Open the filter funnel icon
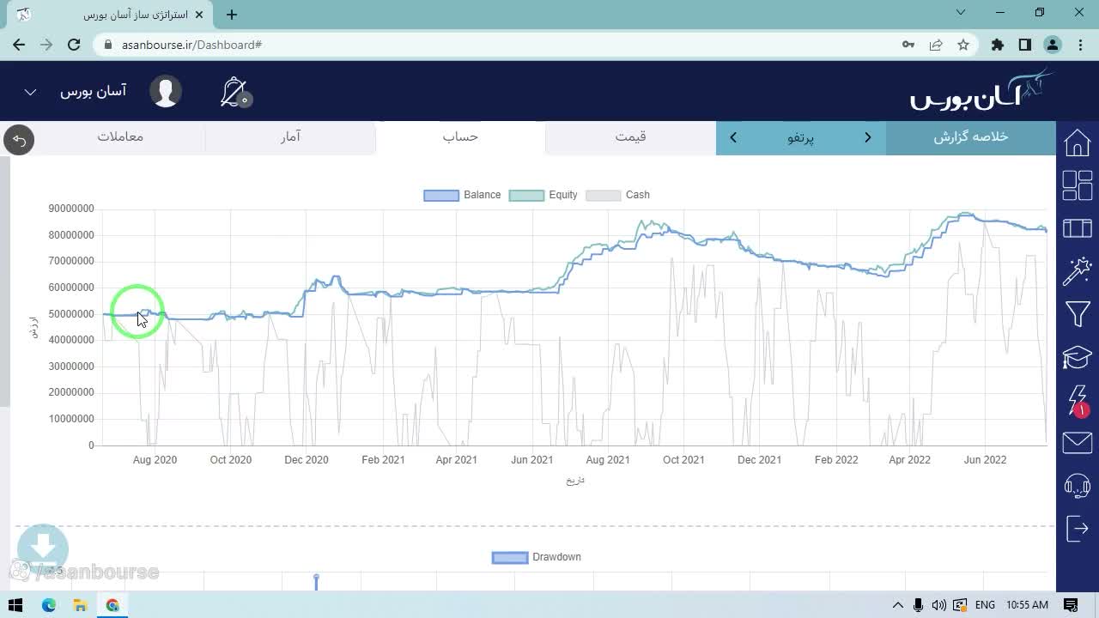Screen dimensions: 1099x618 click(1077, 314)
